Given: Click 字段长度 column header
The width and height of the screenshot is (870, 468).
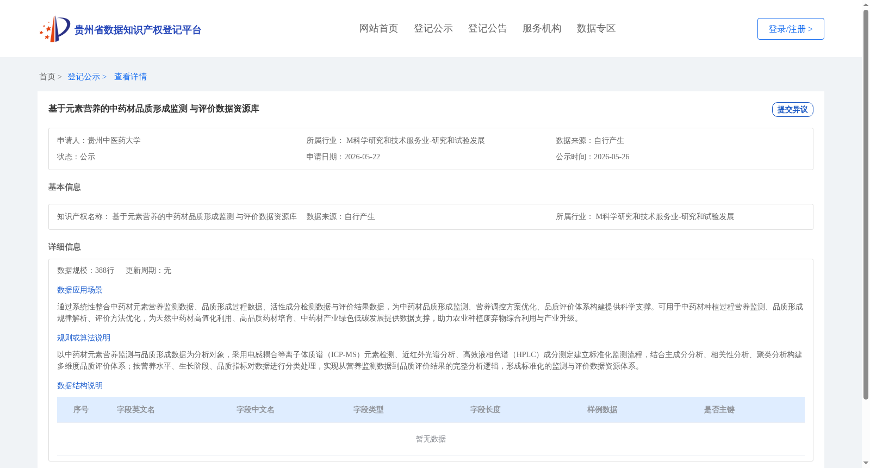Looking at the screenshot, I should coord(486,410).
